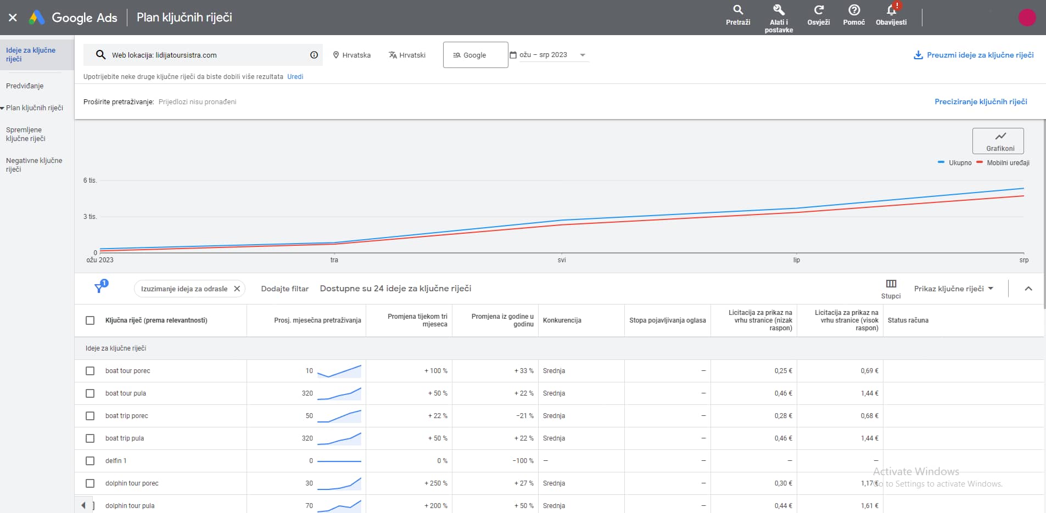1046x513 pixels.
Task: Collapse the table with chevron up
Action: tap(1028, 289)
